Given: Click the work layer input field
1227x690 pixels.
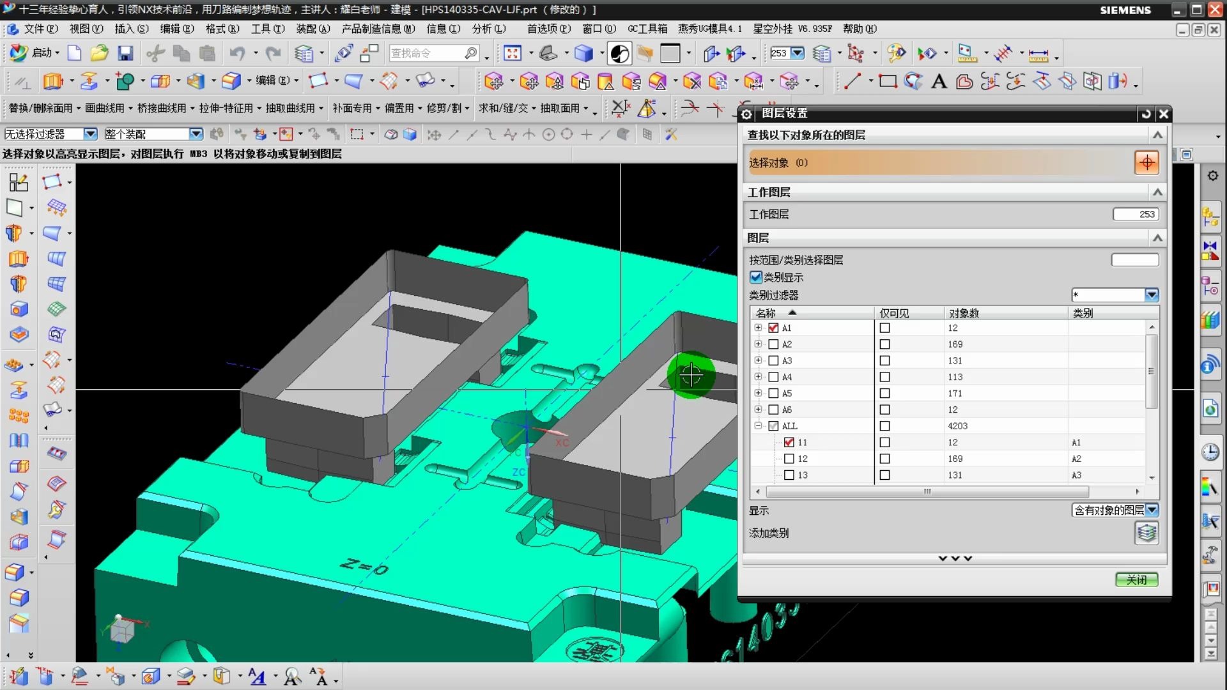Looking at the screenshot, I should click(1135, 215).
